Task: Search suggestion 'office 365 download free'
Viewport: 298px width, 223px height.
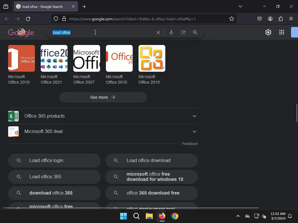Action: tap(152, 193)
